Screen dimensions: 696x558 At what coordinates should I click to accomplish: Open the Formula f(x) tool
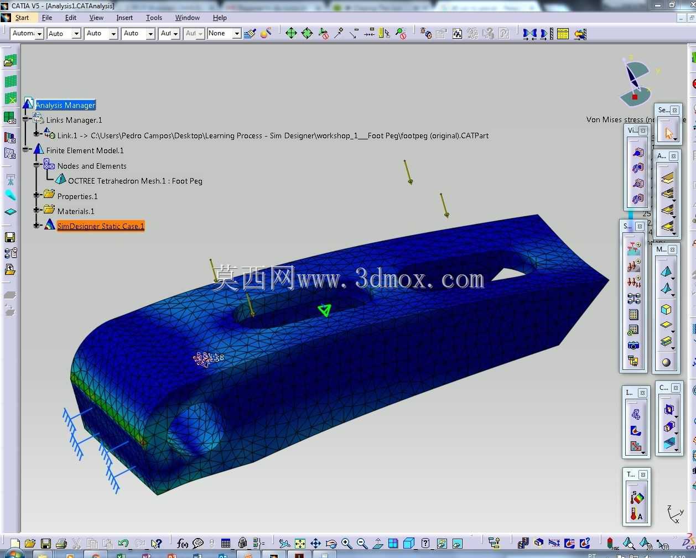click(x=183, y=544)
